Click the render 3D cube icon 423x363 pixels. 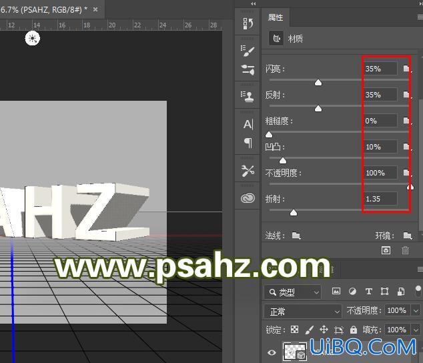(x=386, y=250)
